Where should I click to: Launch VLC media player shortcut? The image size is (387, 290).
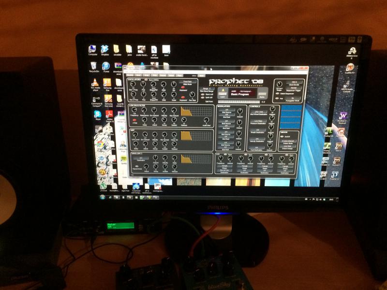(x=95, y=85)
